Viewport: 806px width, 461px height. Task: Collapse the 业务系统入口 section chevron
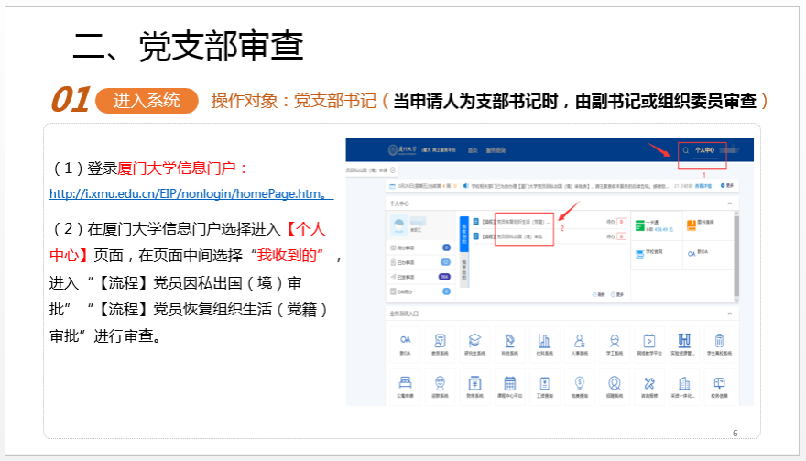pyautogui.click(x=729, y=313)
